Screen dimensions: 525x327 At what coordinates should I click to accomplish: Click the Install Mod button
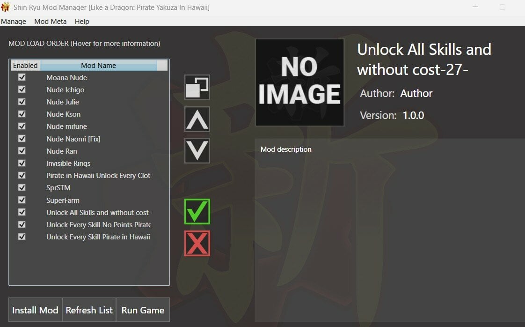(35, 310)
